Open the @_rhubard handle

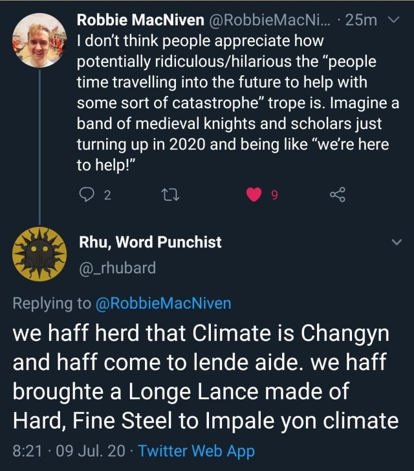117,267
